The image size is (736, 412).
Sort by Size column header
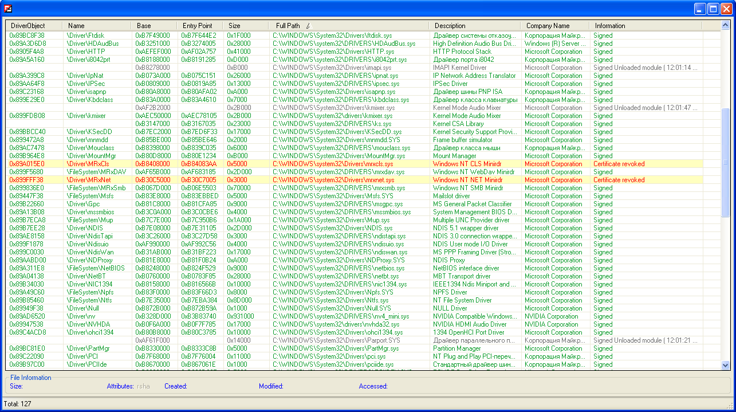click(246, 26)
